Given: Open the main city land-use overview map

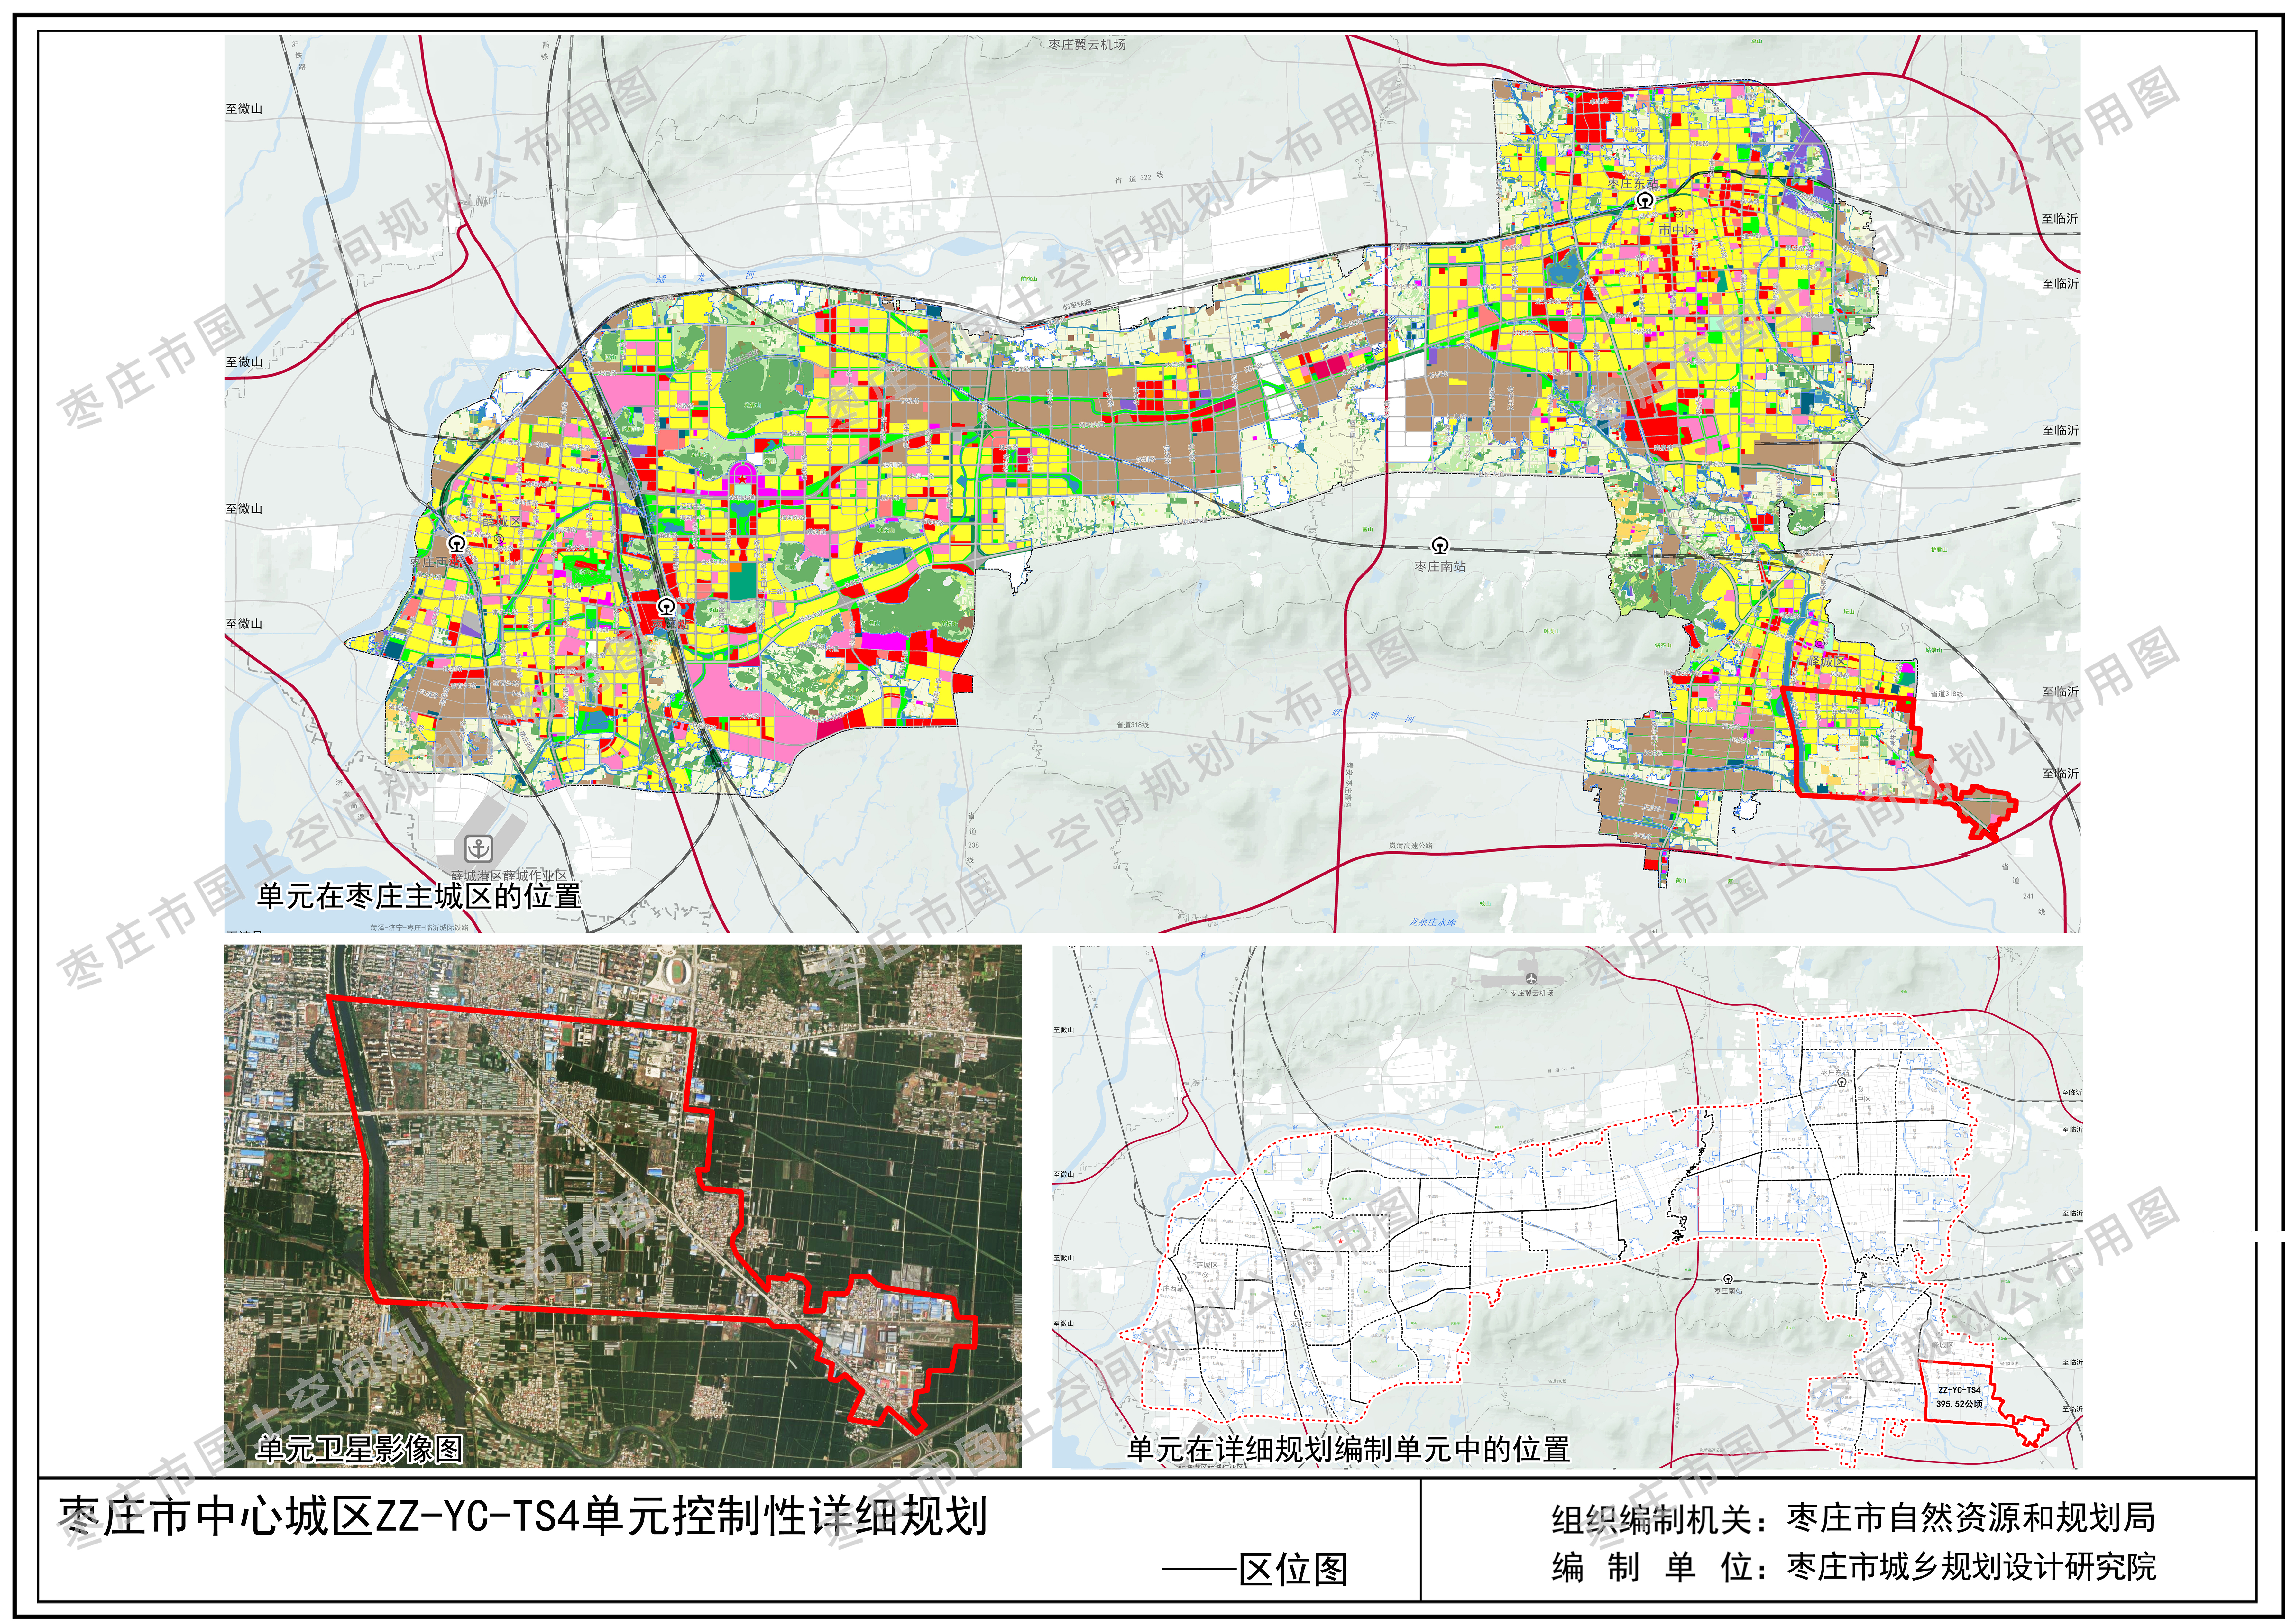Looking at the screenshot, I should [x=1152, y=484].
